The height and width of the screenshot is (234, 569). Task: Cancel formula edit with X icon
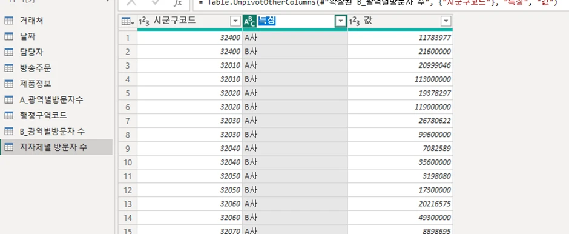131,3
